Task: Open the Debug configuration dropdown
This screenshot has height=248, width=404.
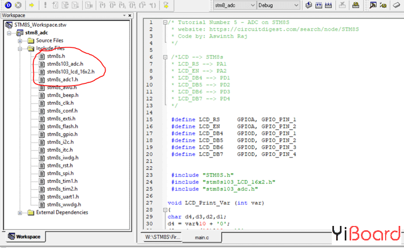Action: (x=297, y=5)
